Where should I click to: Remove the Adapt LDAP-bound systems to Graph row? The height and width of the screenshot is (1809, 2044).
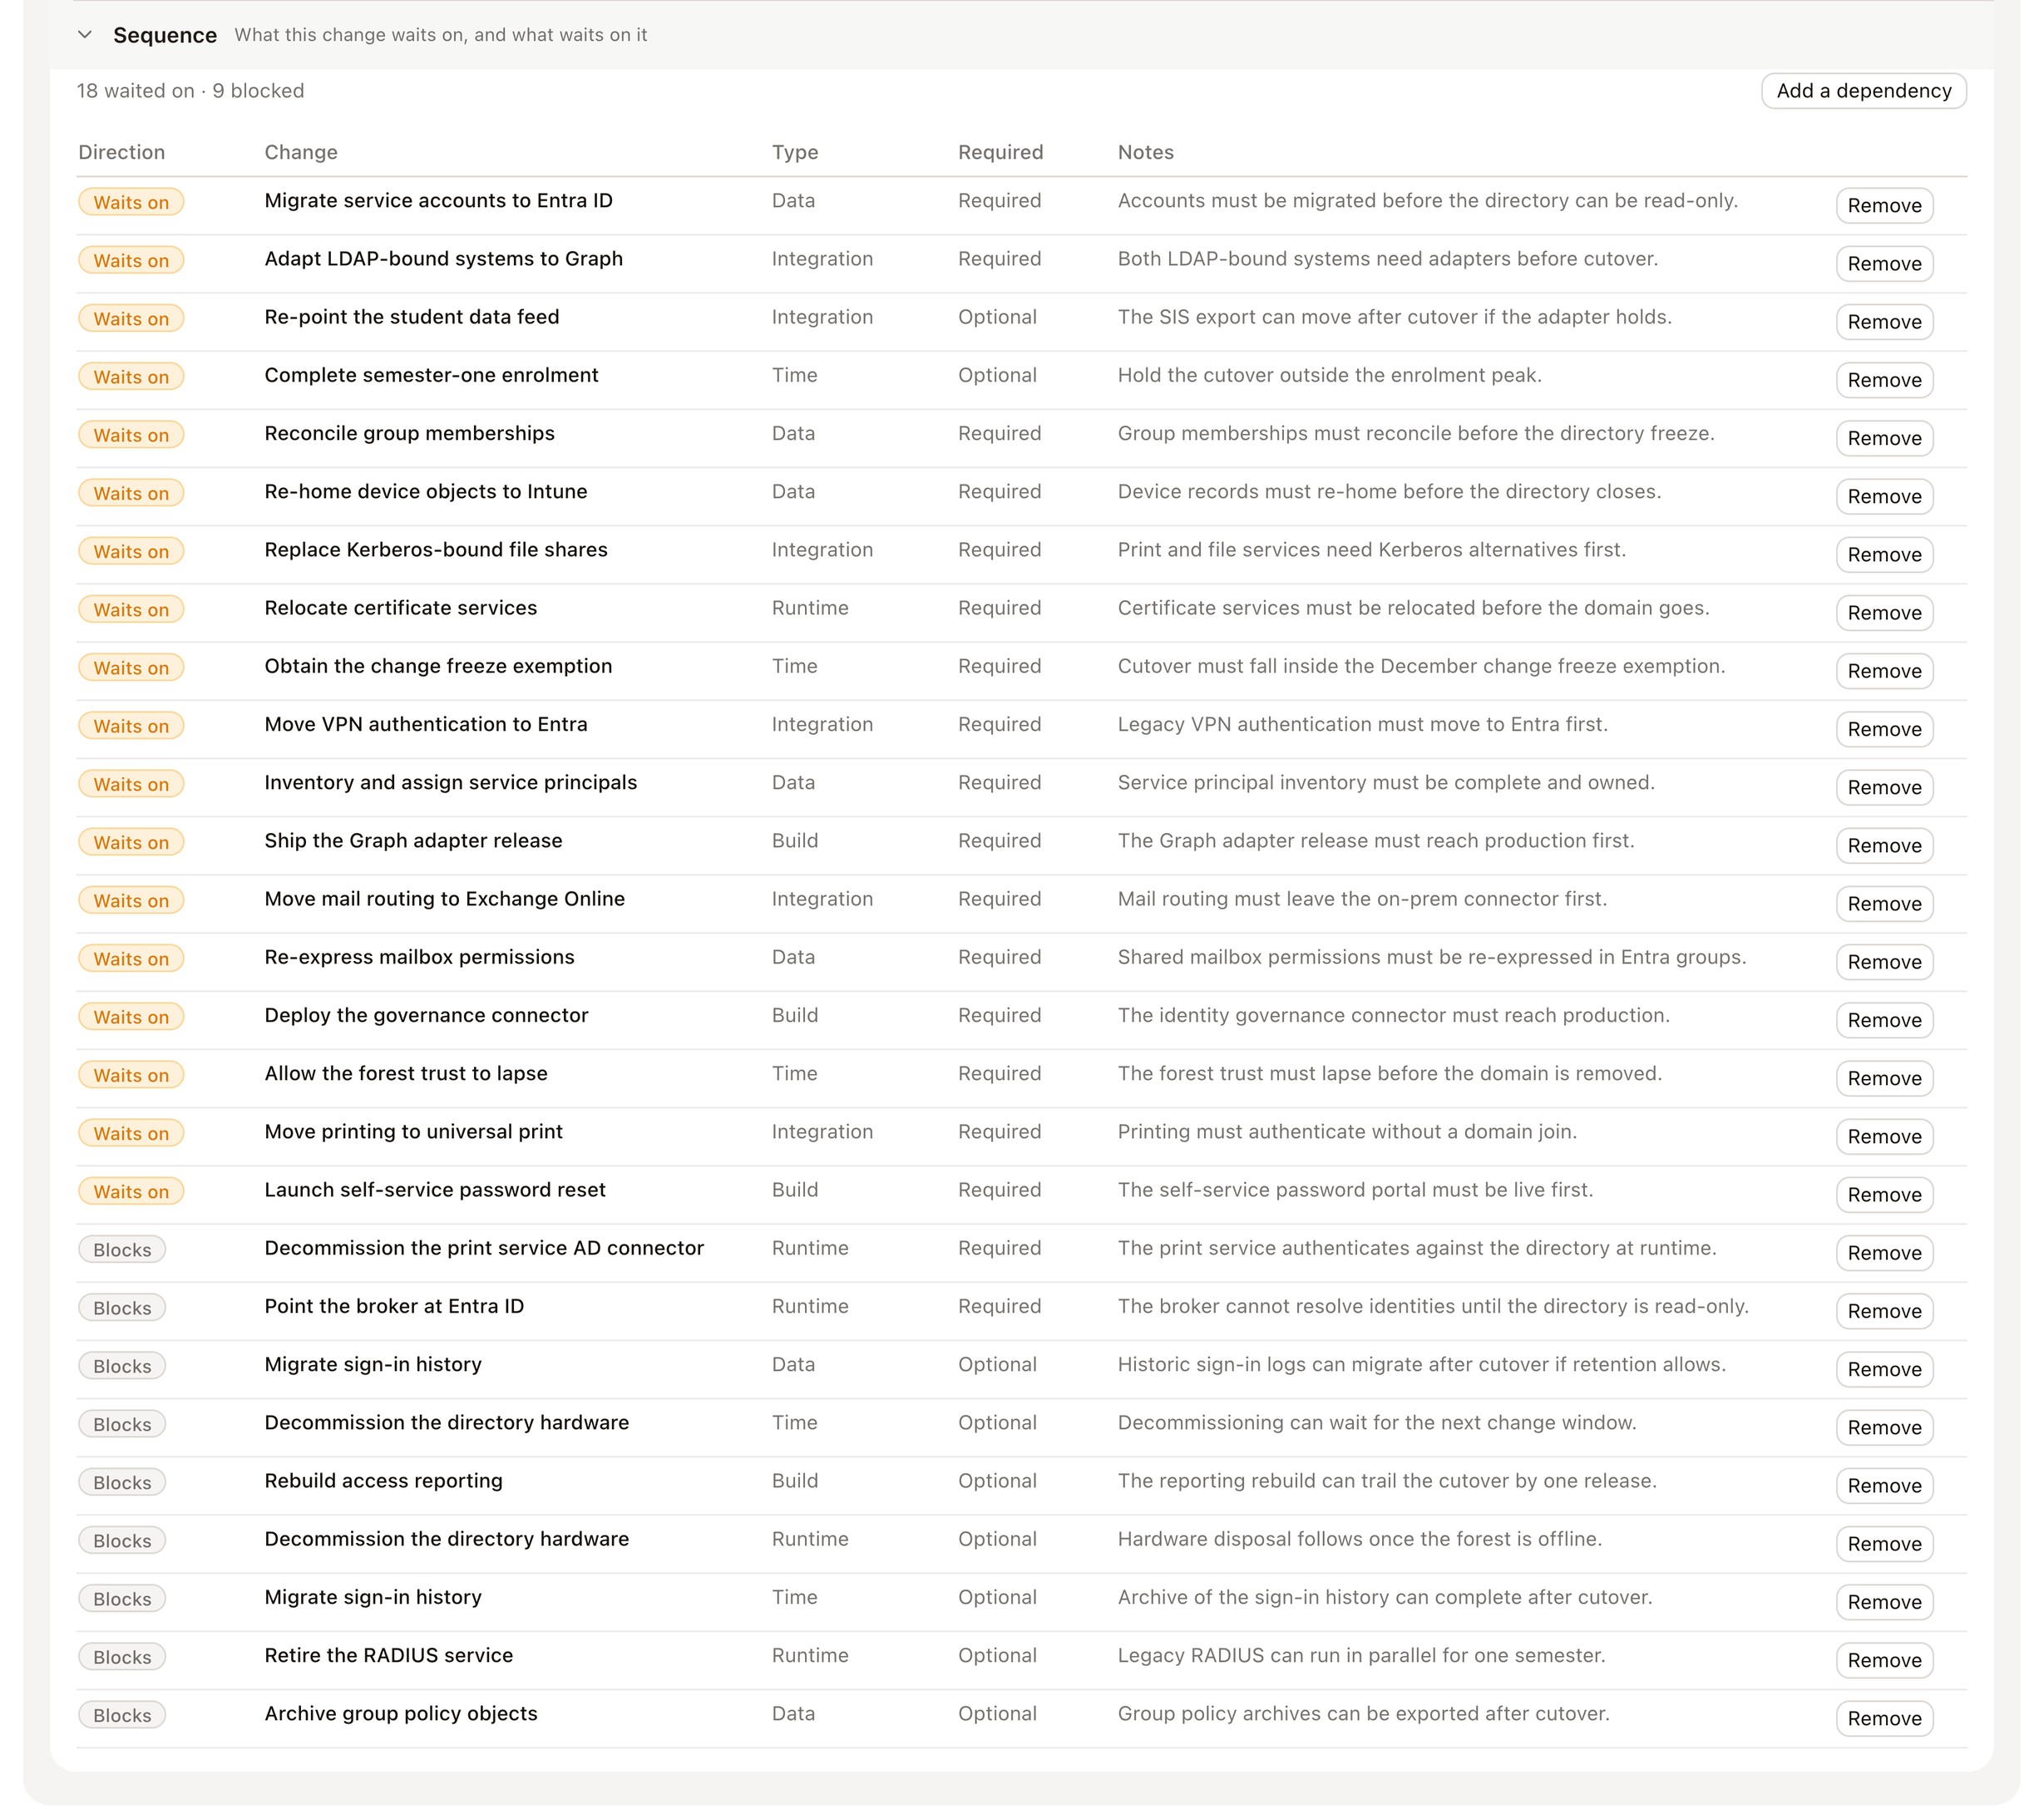pyautogui.click(x=1884, y=264)
